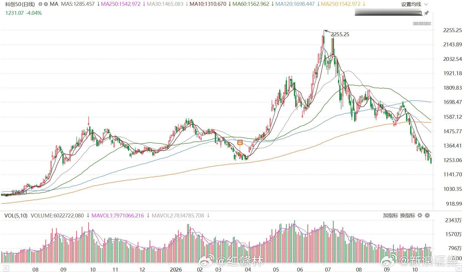Viewport: 462px width, 272px height.
Task: Click the VOLUME:6022722.080 value
Action: 57,216
